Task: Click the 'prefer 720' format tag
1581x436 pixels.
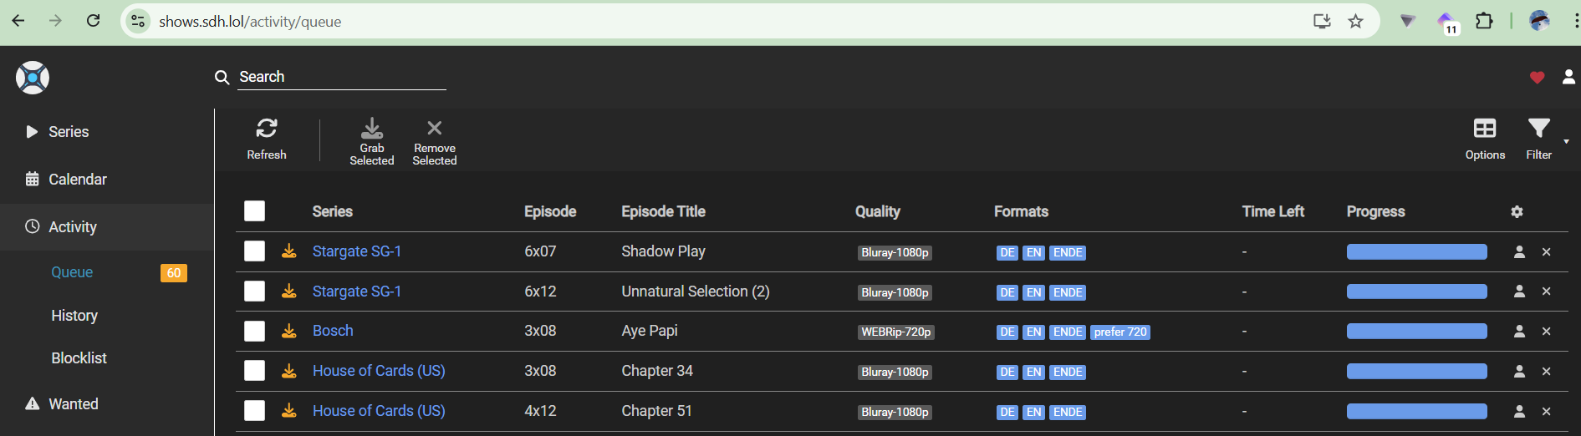Action: (x=1120, y=332)
